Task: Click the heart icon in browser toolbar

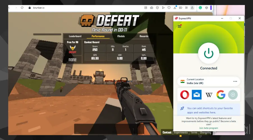Action: pyautogui.click(x=169, y=8)
